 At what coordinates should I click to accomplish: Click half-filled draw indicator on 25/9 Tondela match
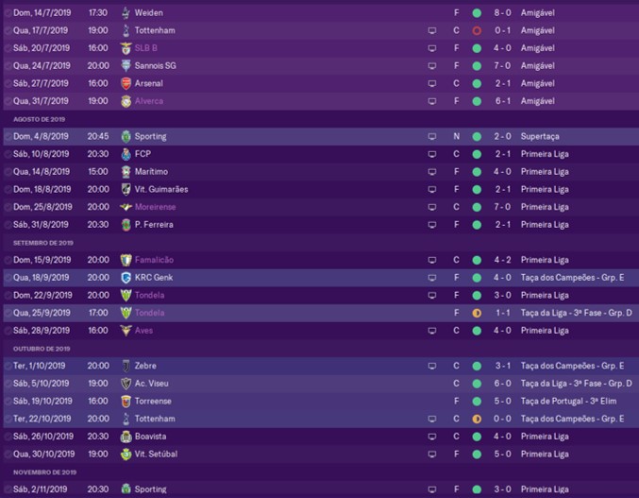click(x=477, y=313)
